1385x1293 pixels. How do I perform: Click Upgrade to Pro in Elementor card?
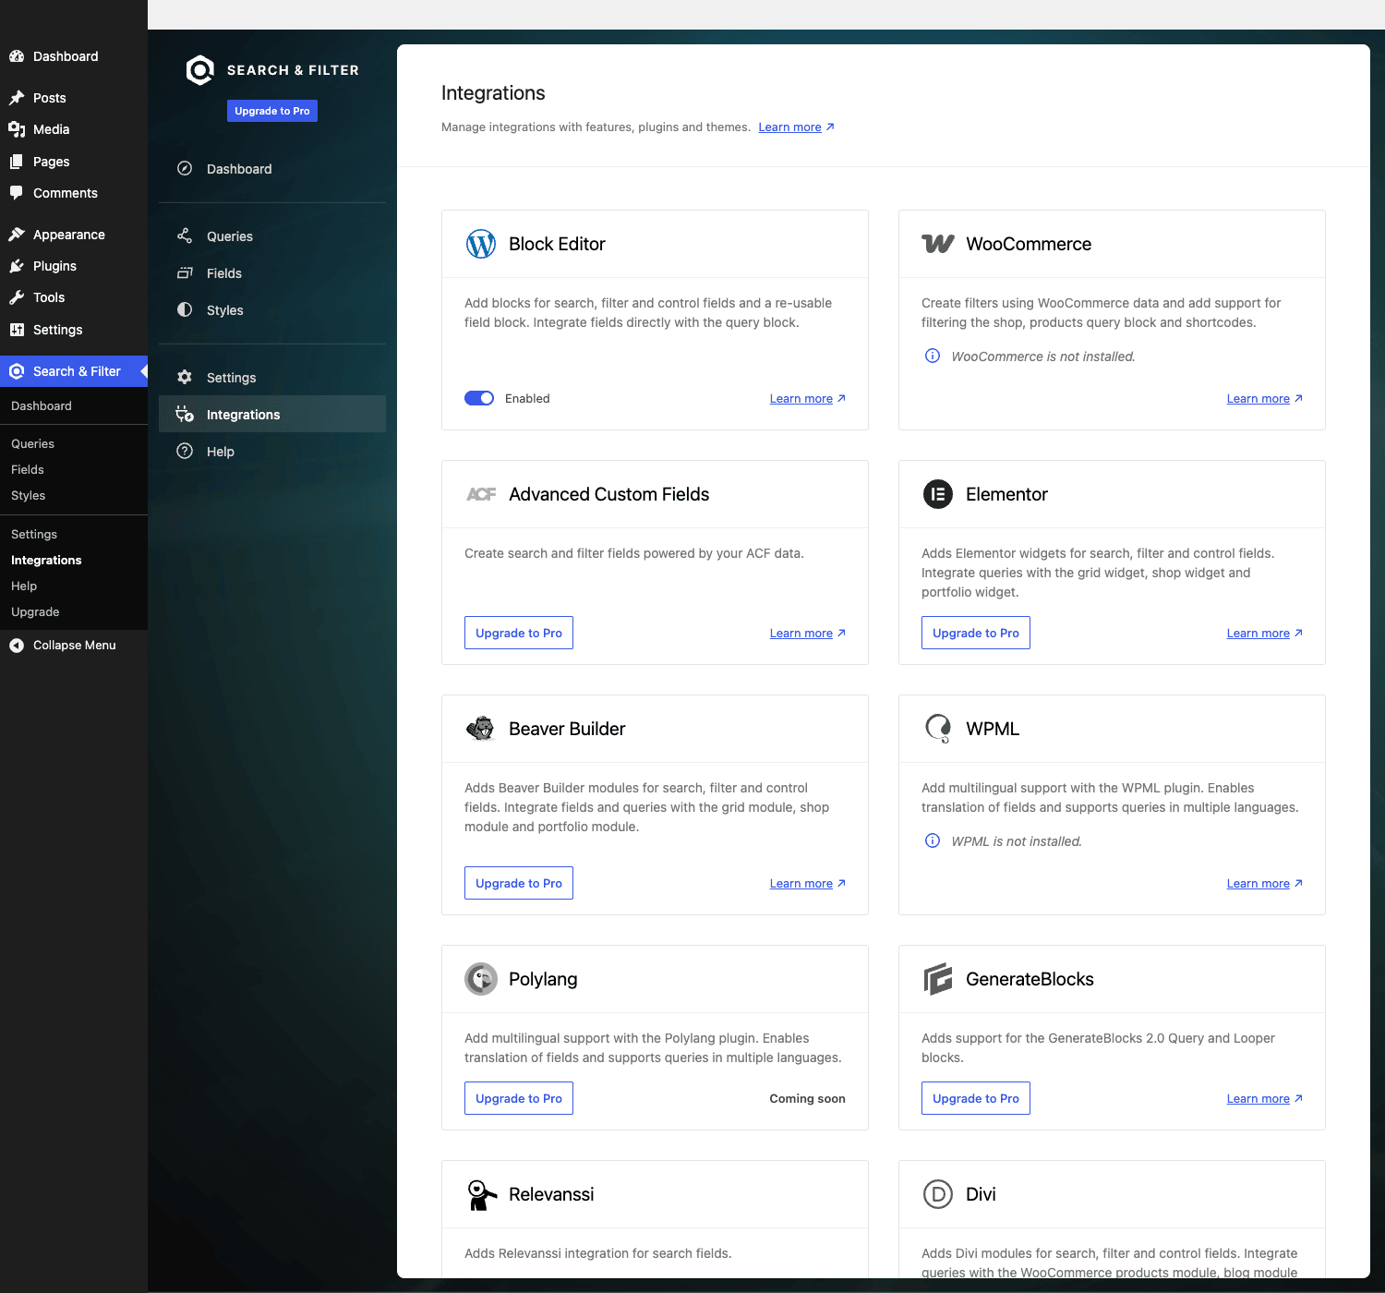[976, 633]
